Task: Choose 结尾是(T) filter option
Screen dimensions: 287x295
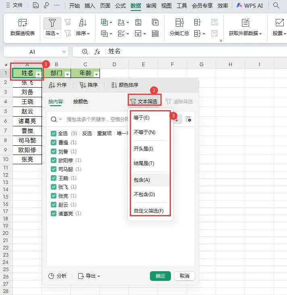Action: (150, 163)
